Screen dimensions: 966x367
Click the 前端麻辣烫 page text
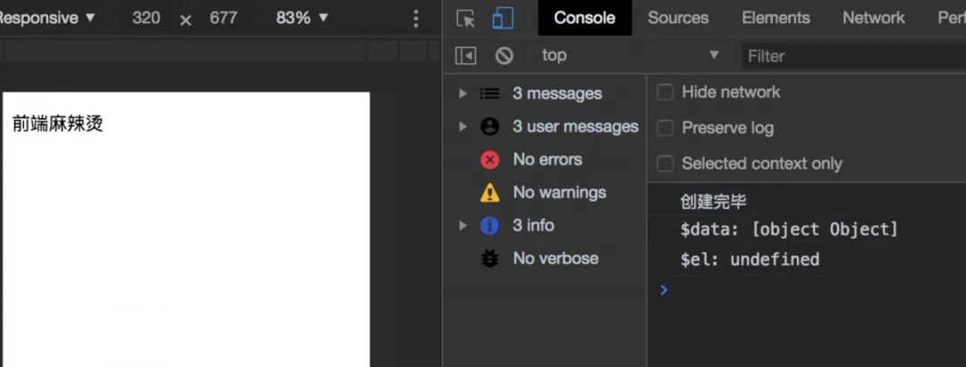(x=58, y=124)
